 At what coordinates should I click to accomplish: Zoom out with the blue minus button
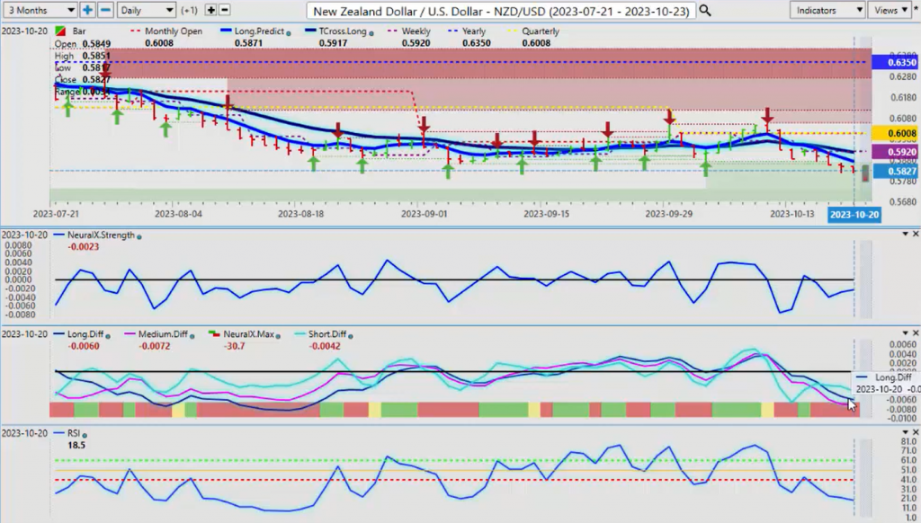pyautogui.click(x=106, y=10)
